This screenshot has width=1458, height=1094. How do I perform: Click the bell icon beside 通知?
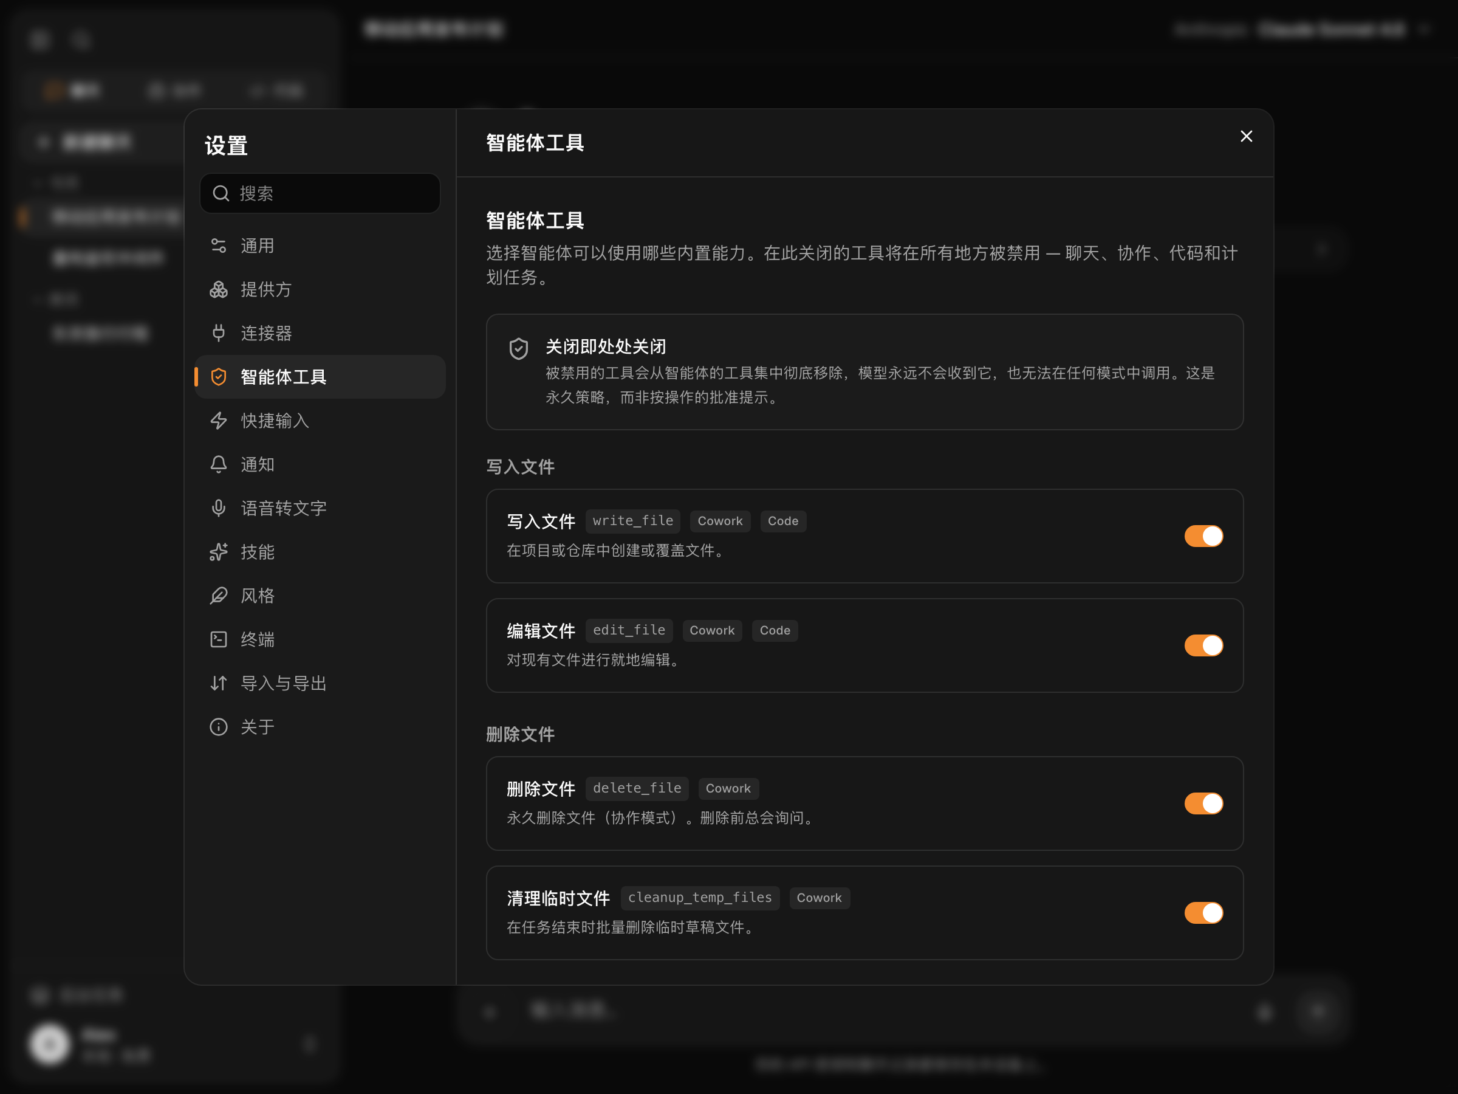click(219, 464)
